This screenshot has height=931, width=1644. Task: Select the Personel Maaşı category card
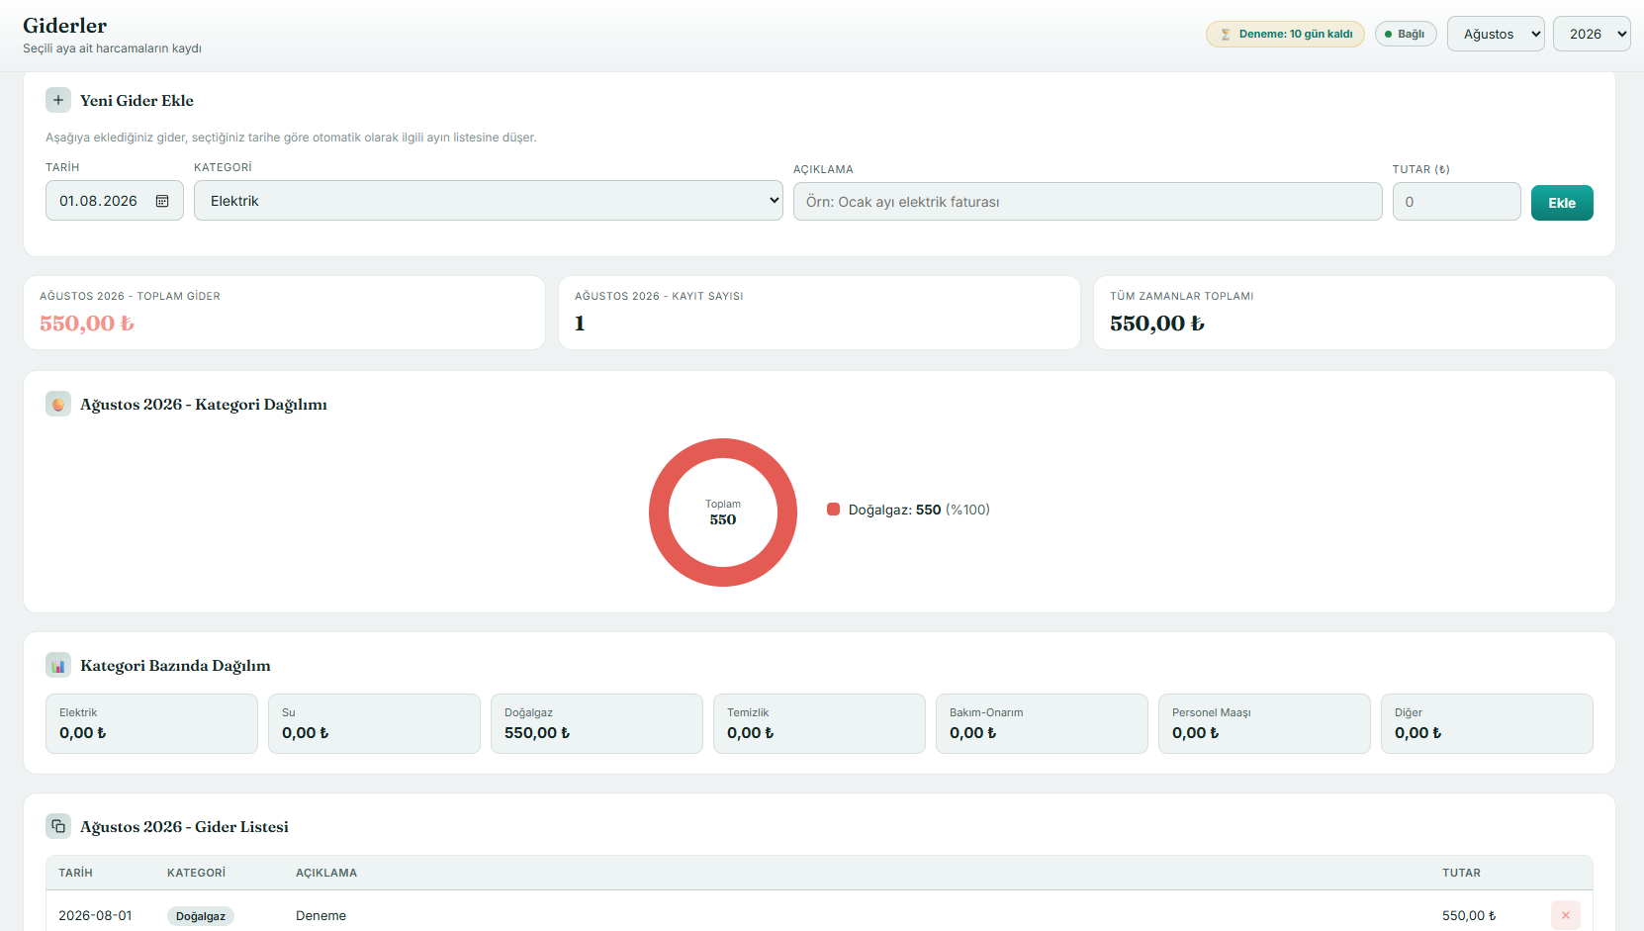point(1264,723)
